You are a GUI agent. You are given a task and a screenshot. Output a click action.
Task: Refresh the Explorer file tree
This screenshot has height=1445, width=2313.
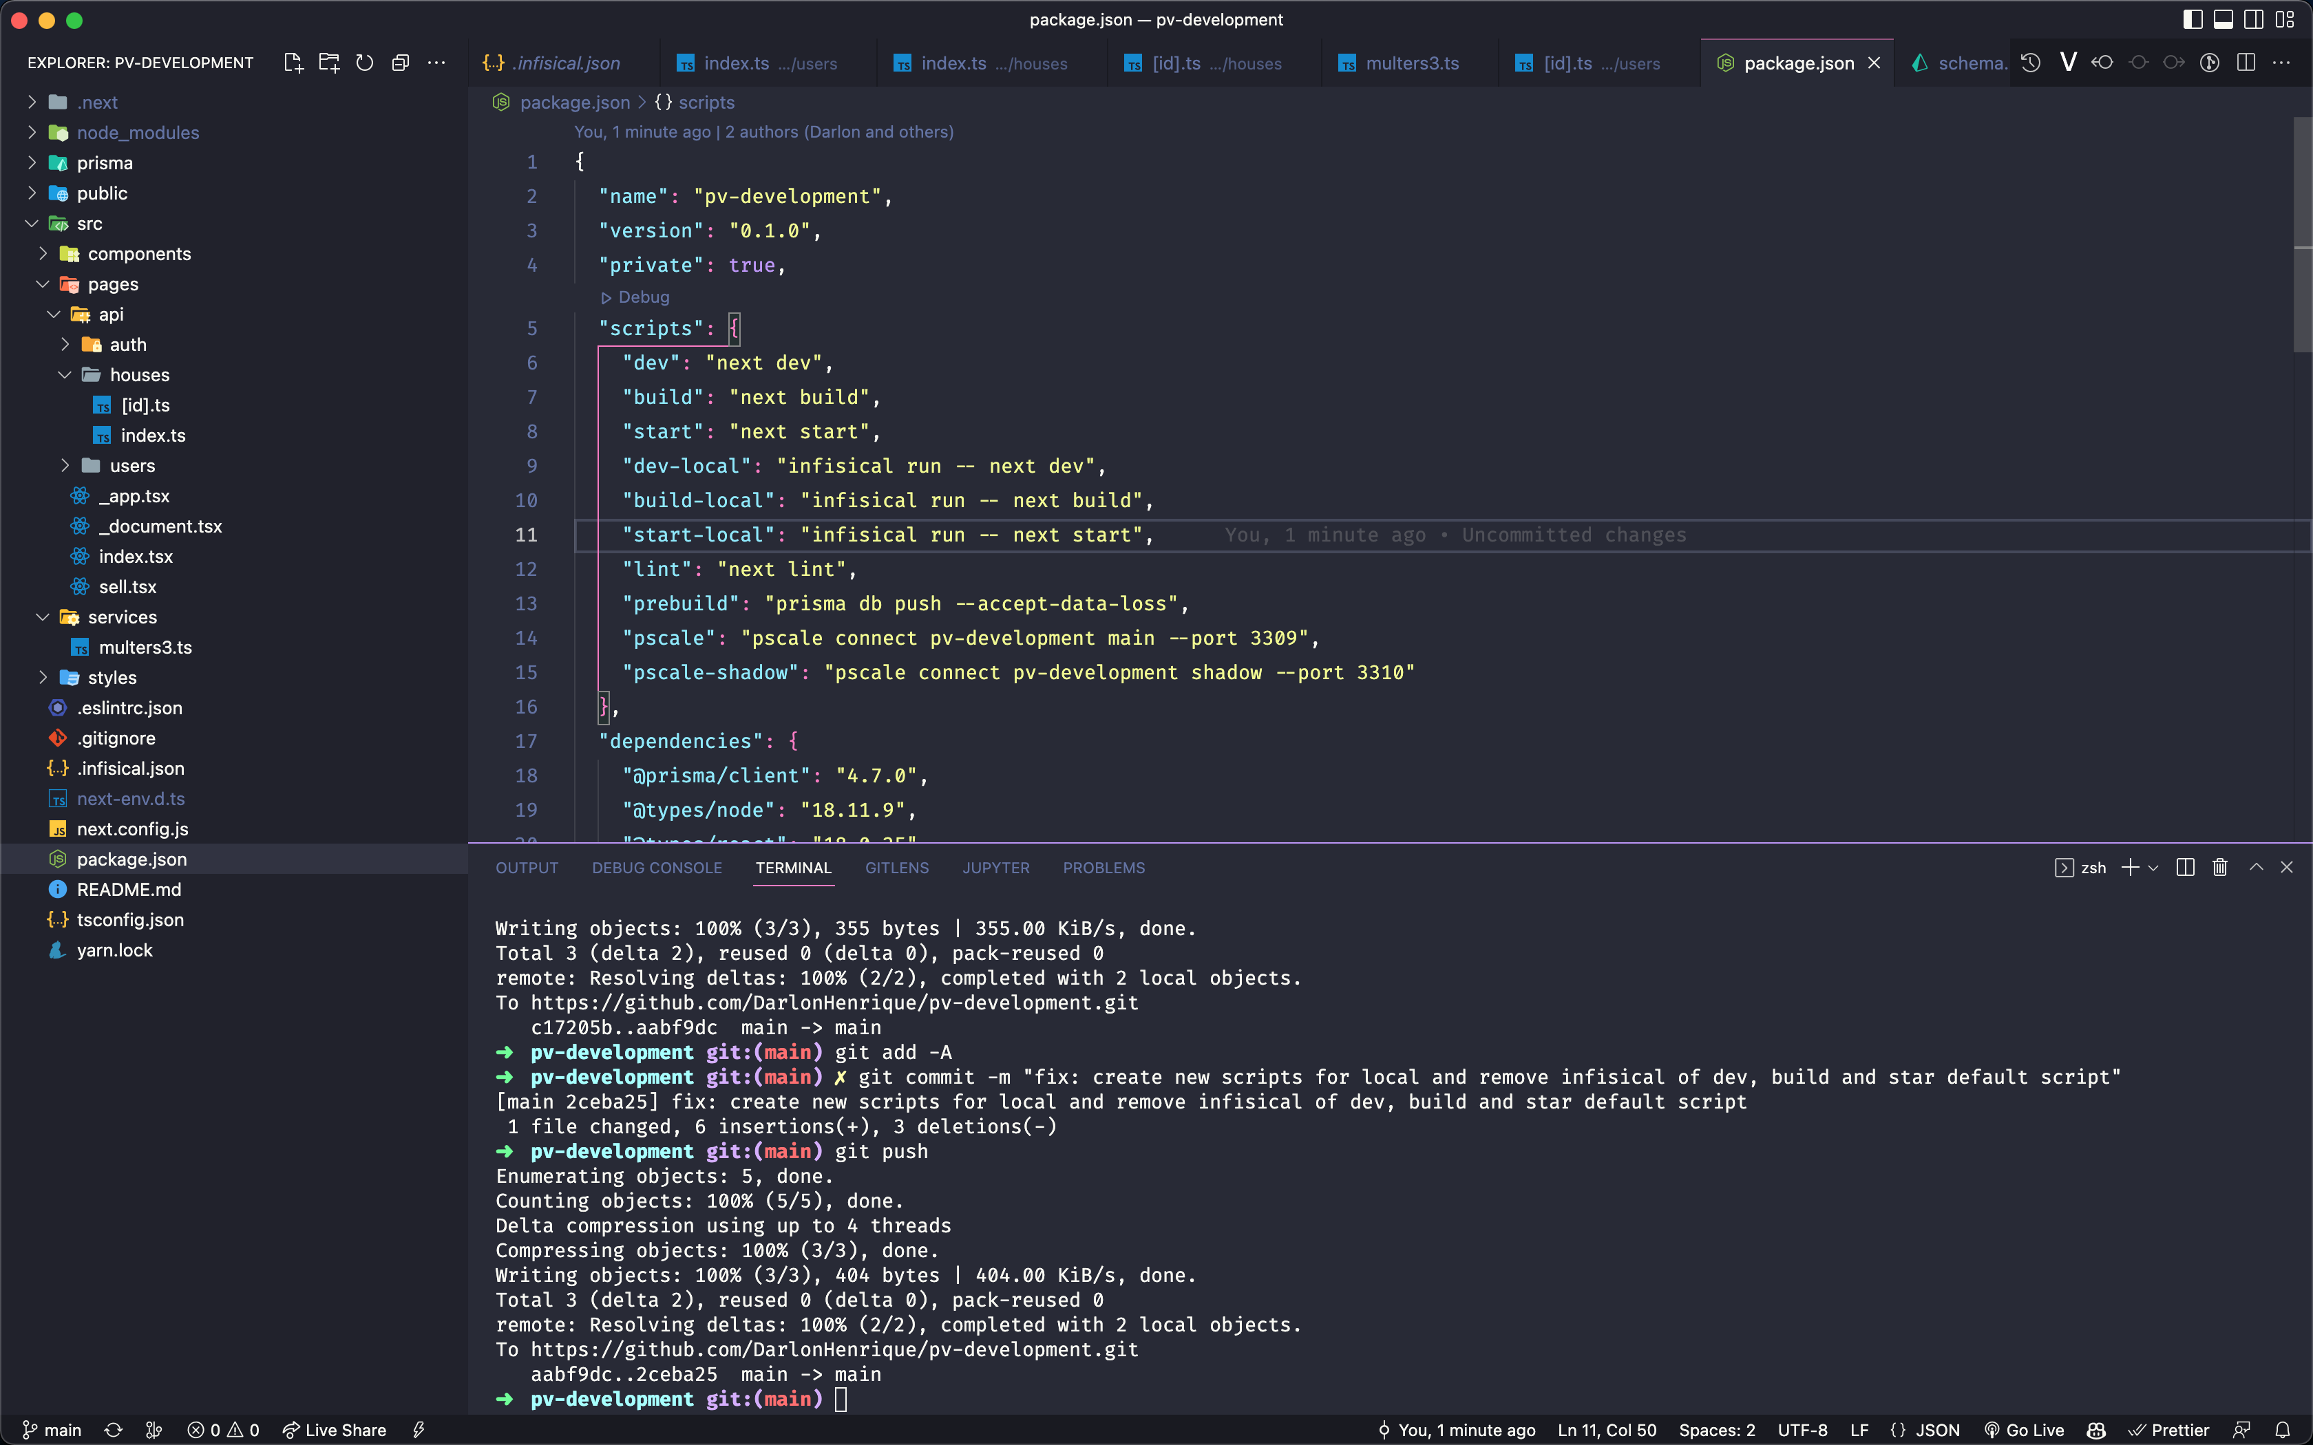(364, 63)
